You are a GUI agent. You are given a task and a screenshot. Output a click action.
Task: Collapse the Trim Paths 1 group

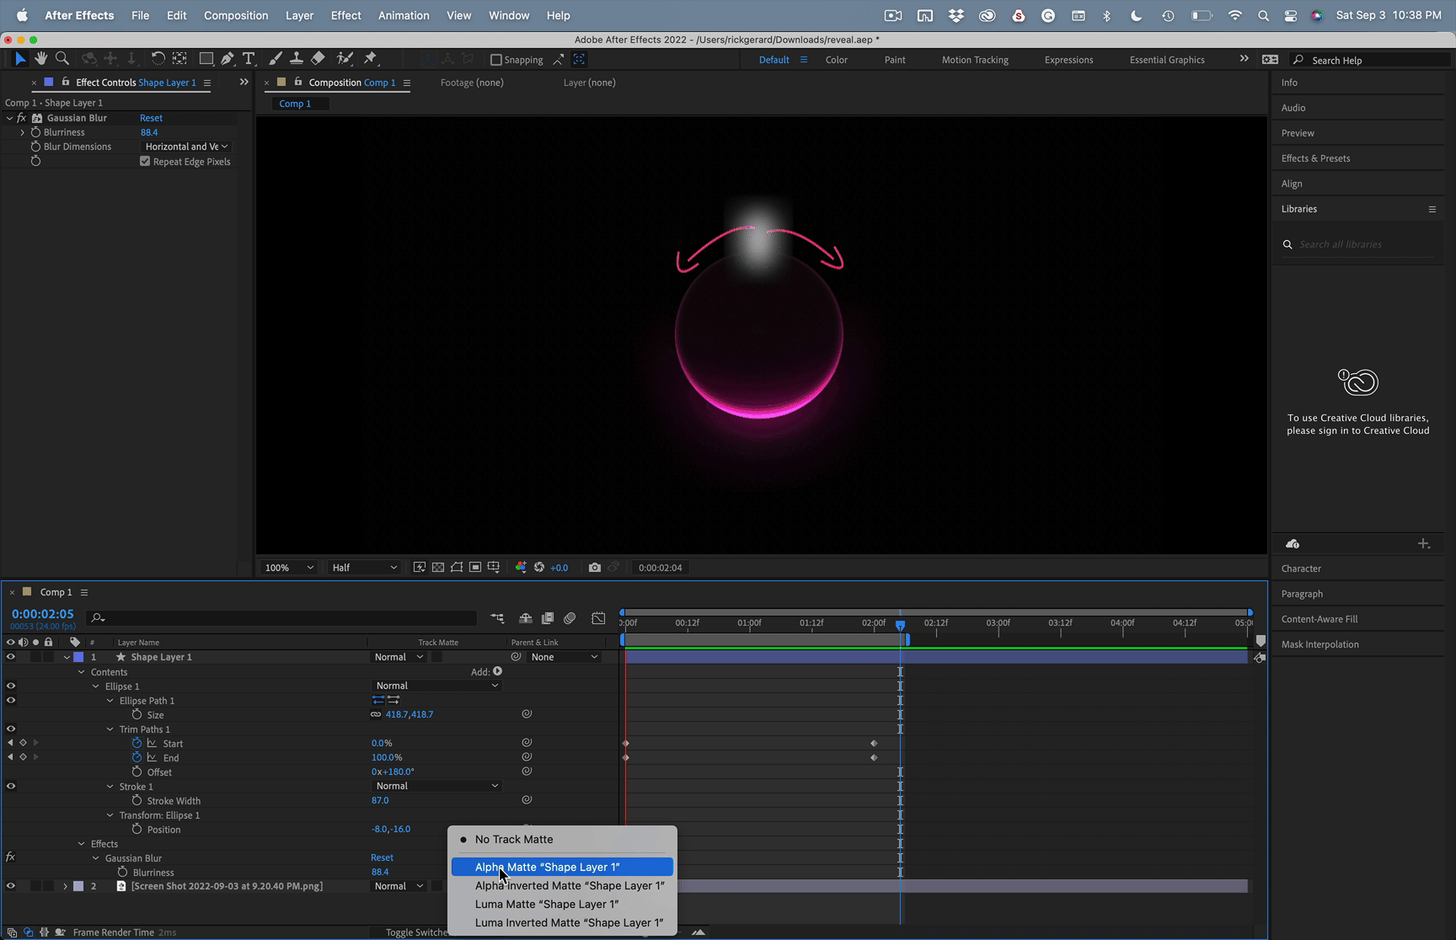(x=110, y=729)
